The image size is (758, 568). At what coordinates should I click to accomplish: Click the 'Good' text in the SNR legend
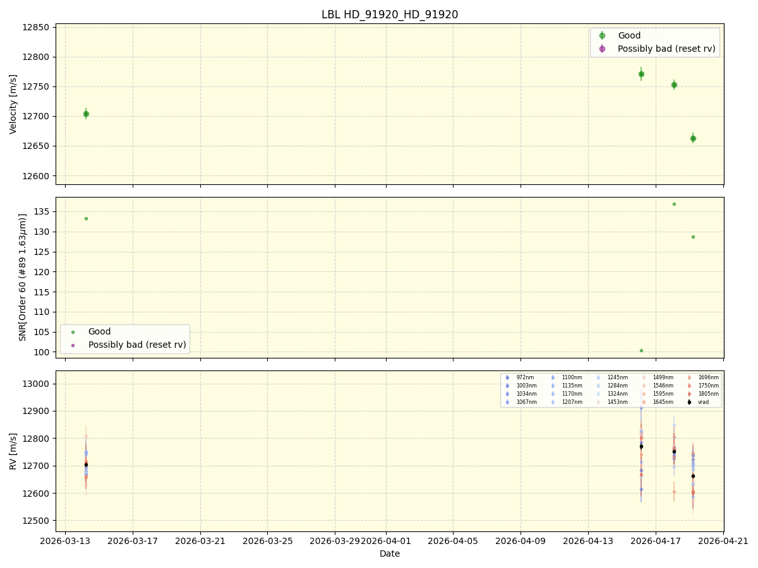tap(100, 332)
